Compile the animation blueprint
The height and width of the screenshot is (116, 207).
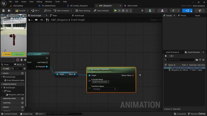pos(20,11)
